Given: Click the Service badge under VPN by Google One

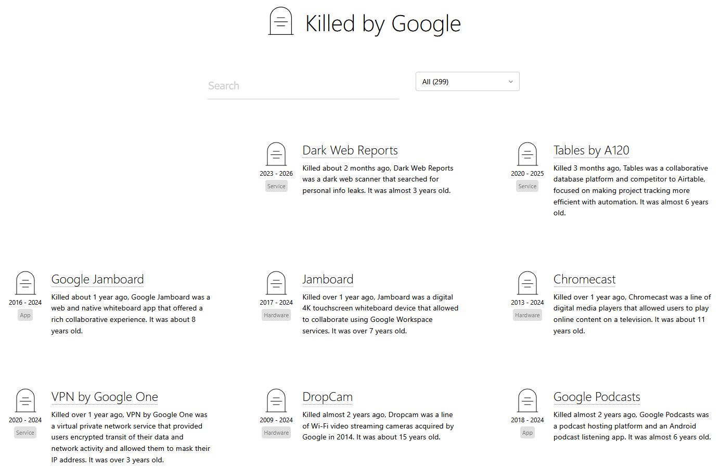Looking at the screenshot, I should pos(25,433).
